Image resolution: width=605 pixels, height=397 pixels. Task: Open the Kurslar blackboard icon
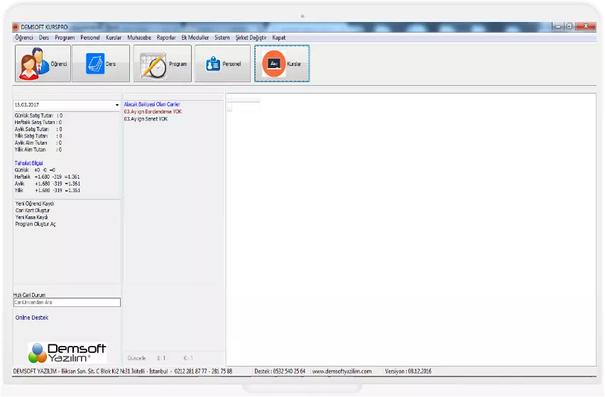(x=273, y=64)
